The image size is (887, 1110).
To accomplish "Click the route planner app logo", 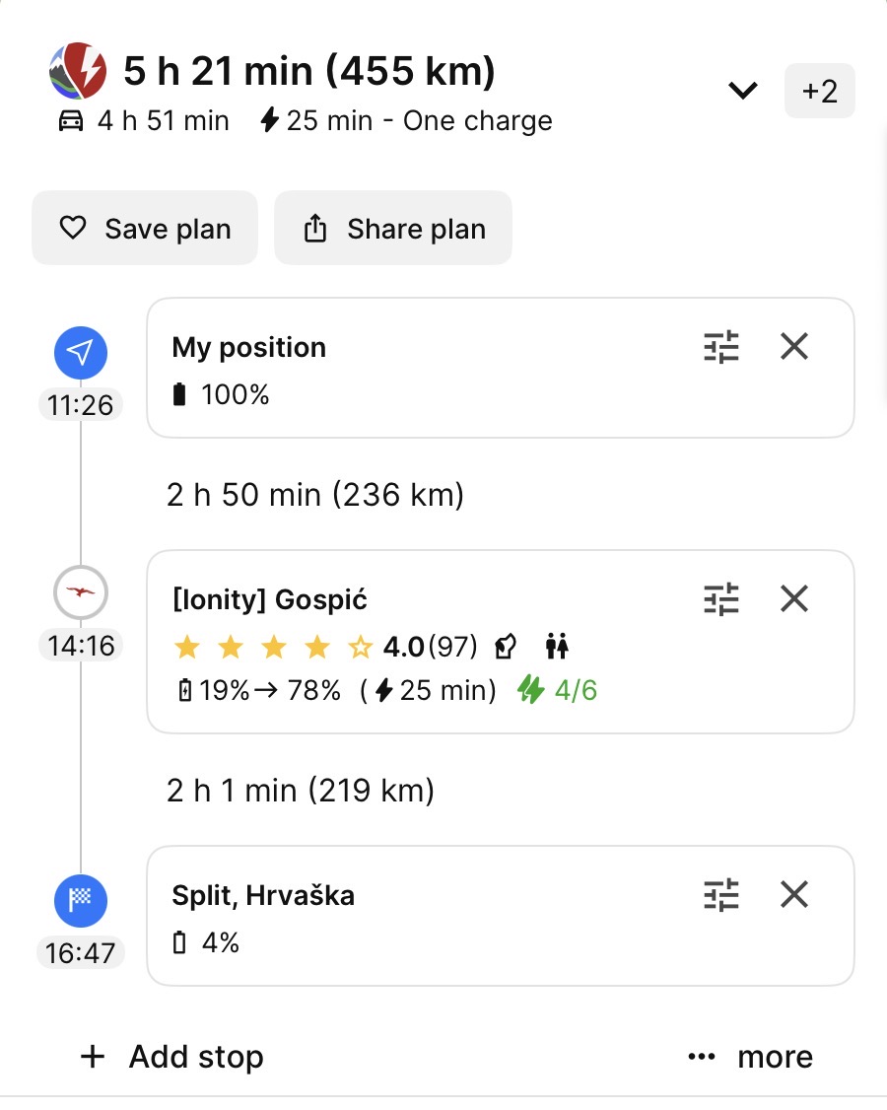I will (78, 71).
